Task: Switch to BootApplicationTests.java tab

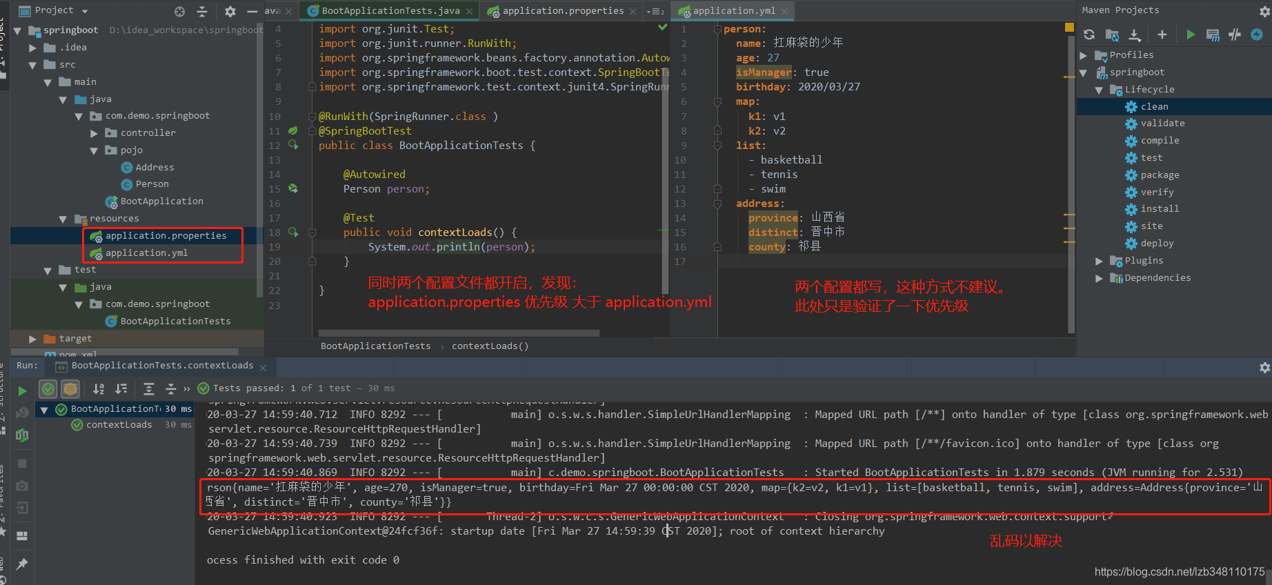Action: pos(390,11)
